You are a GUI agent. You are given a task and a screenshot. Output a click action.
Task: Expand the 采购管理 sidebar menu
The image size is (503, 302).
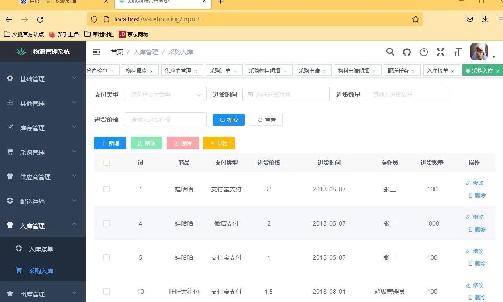pos(43,152)
